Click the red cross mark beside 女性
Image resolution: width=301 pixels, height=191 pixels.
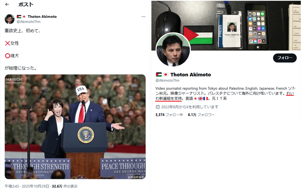7,43
